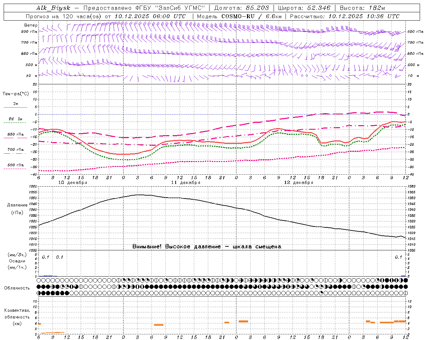Click the Конвективн. label
The height and width of the screenshot is (340, 425).
[17, 310]
